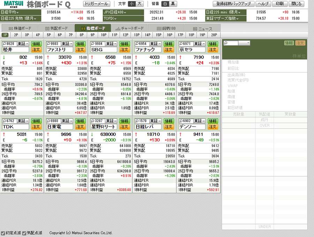Click the search icon for stock 9984

pyautogui.click(x=92, y=44)
